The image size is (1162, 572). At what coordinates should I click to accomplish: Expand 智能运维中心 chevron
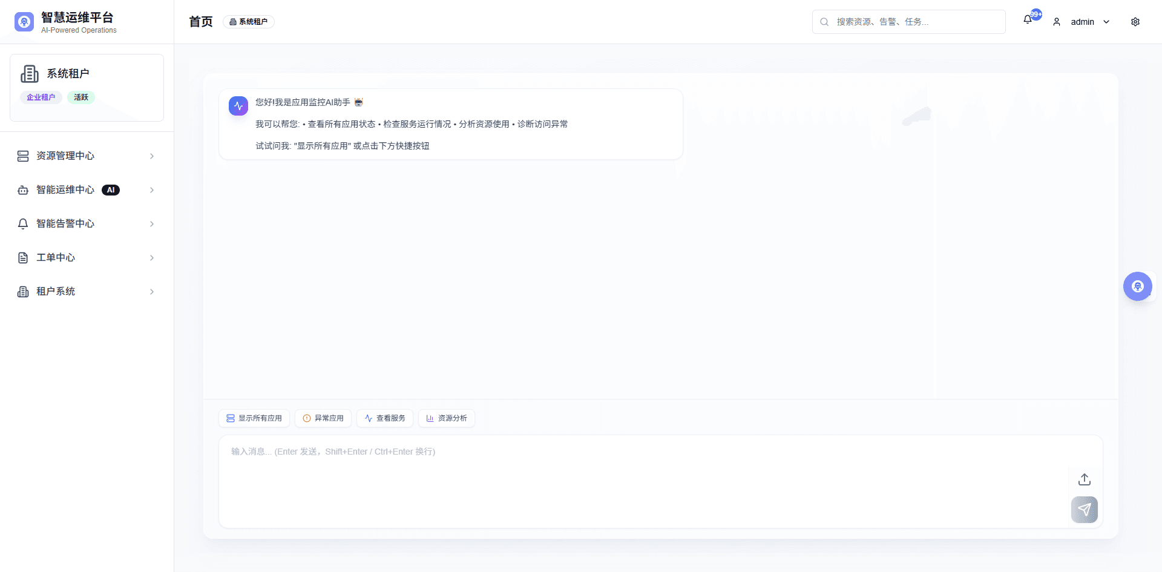point(152,190)
